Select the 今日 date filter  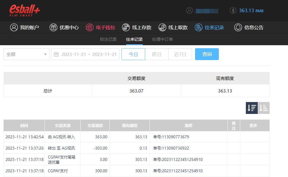coord(133,54)
